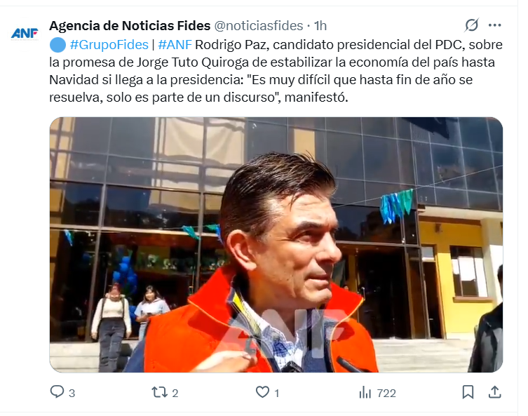Click the Grok explain icon
The image size is (528, 416).
tap(472, 25)
